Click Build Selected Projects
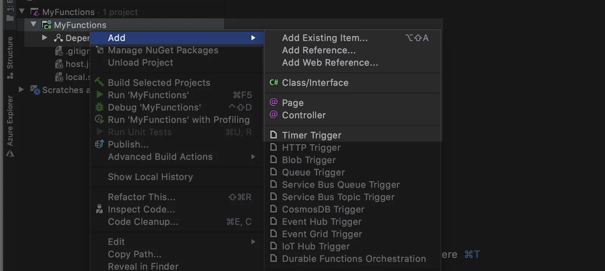Viewport: 605px width, 271px height. click(177, 83)
